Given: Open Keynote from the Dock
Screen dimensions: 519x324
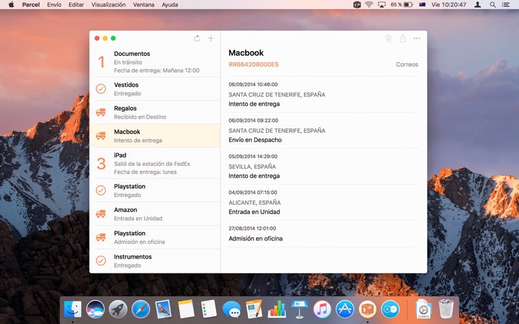Looking at the screenshot, I should [299, 310].
